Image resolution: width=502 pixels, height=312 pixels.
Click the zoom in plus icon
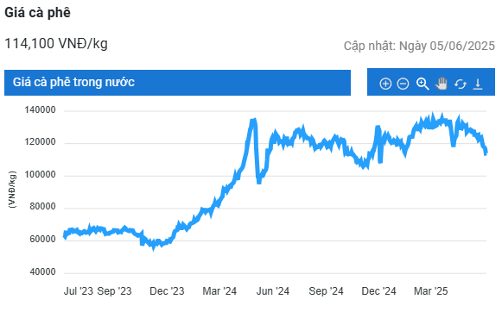pos(385,84)
